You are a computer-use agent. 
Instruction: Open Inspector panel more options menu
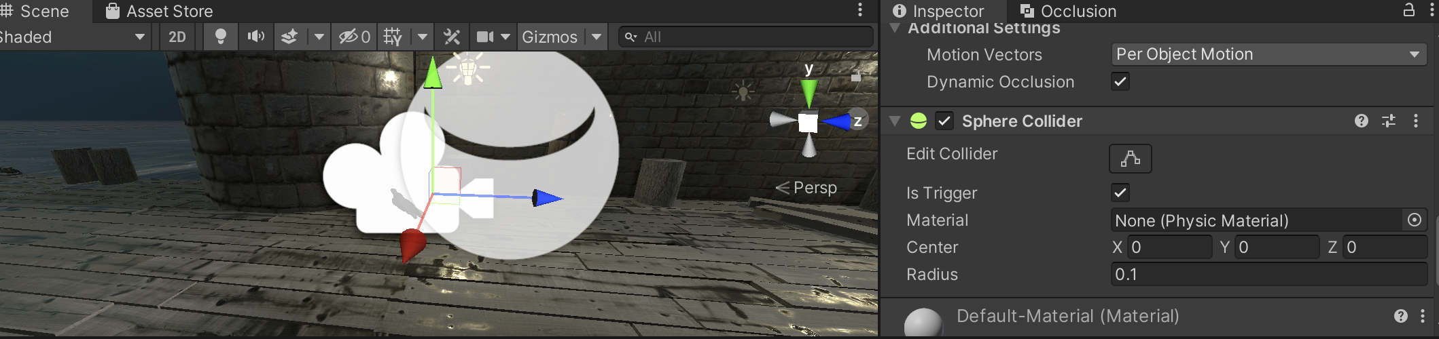click(1432, 9)
